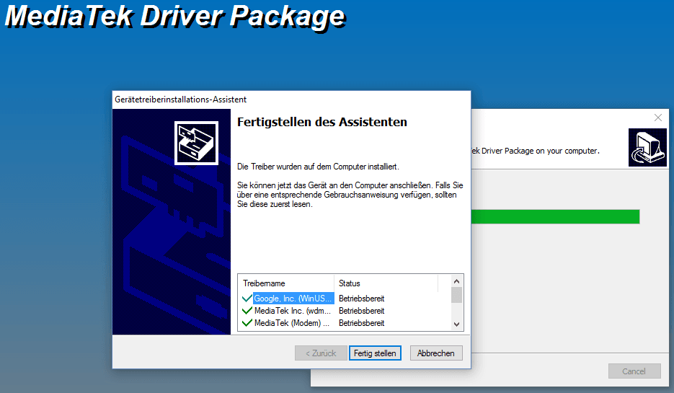The width and height of the screenshot is (674, 393).
Task: Select the Google, Inc. (WinUS... driver row
Action: click(293, 299)
